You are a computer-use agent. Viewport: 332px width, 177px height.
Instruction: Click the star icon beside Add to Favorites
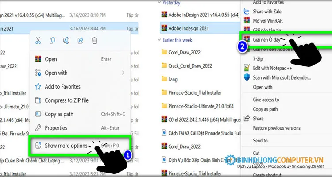coord(38,87)
